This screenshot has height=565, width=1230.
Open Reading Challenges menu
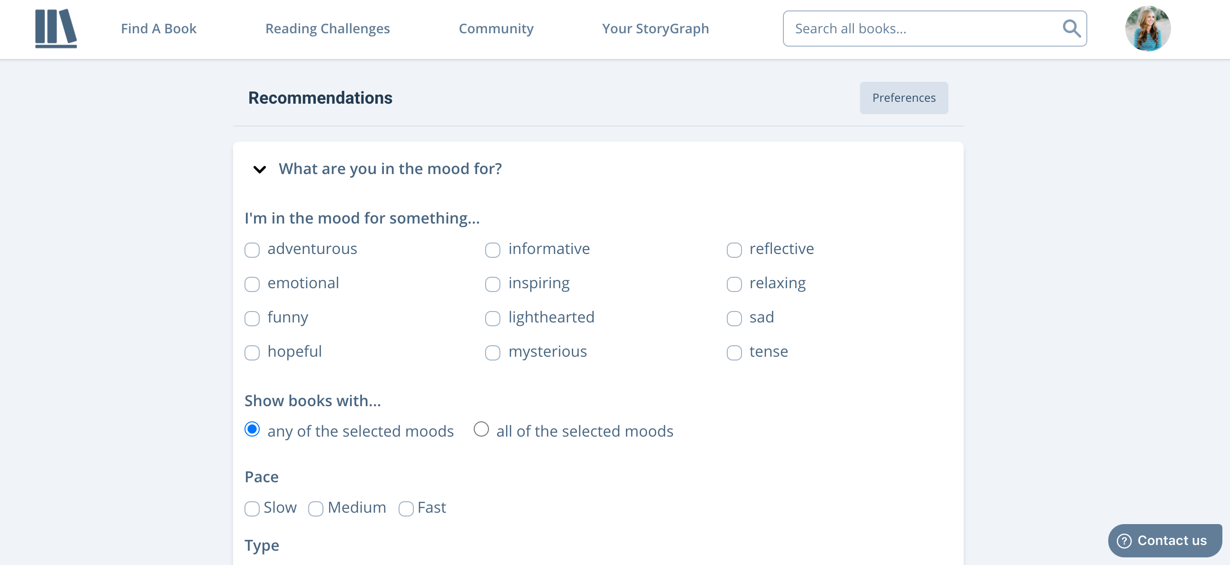pyautogui.click(x=328, y=29)
